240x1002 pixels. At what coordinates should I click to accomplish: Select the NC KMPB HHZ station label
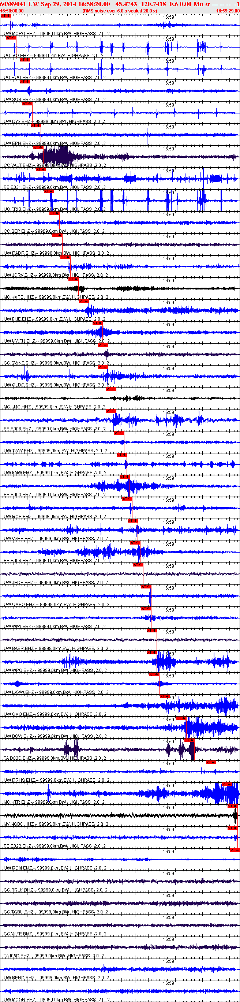tap(19, 297)
